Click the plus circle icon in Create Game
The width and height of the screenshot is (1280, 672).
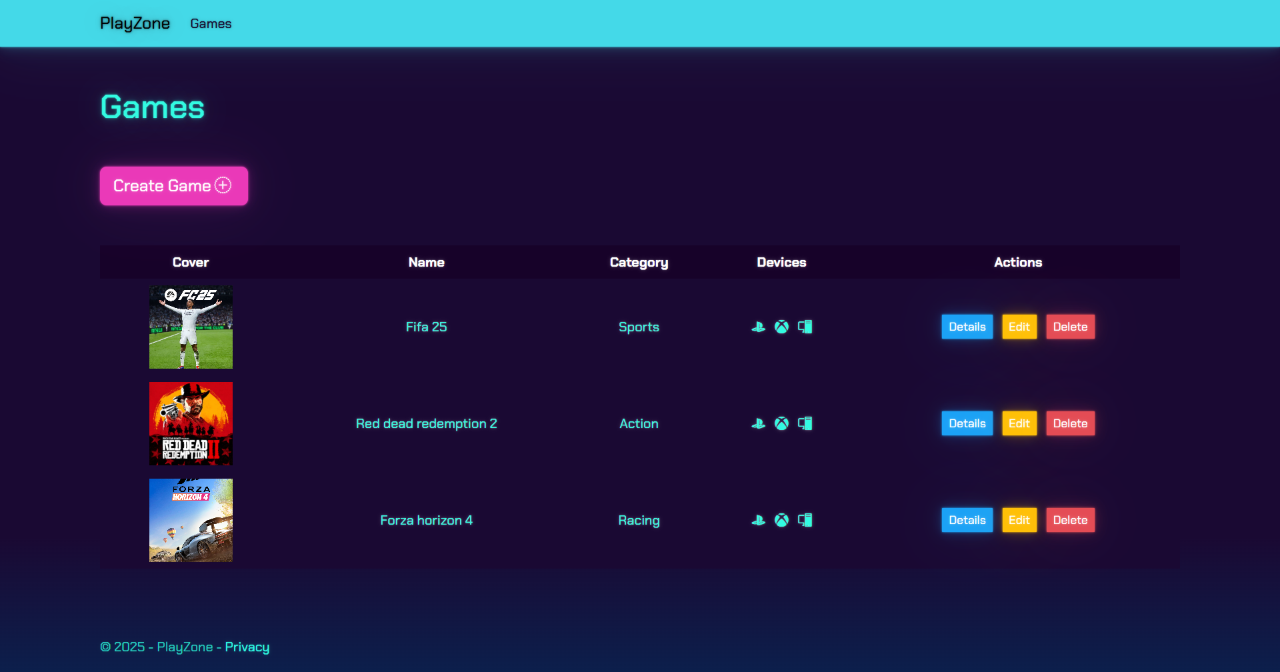(223, 185)
